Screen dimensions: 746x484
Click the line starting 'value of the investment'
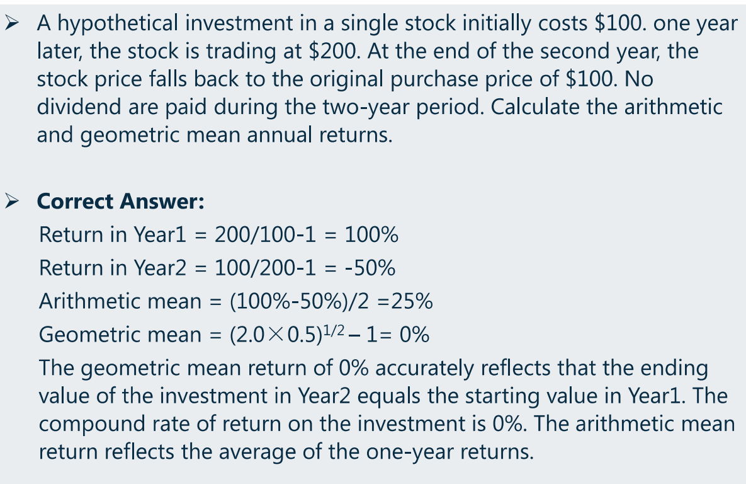383,396
